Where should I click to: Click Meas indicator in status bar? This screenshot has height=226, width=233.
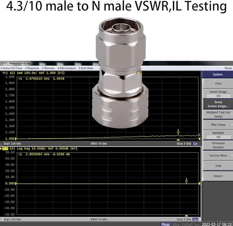click(166, 224)
